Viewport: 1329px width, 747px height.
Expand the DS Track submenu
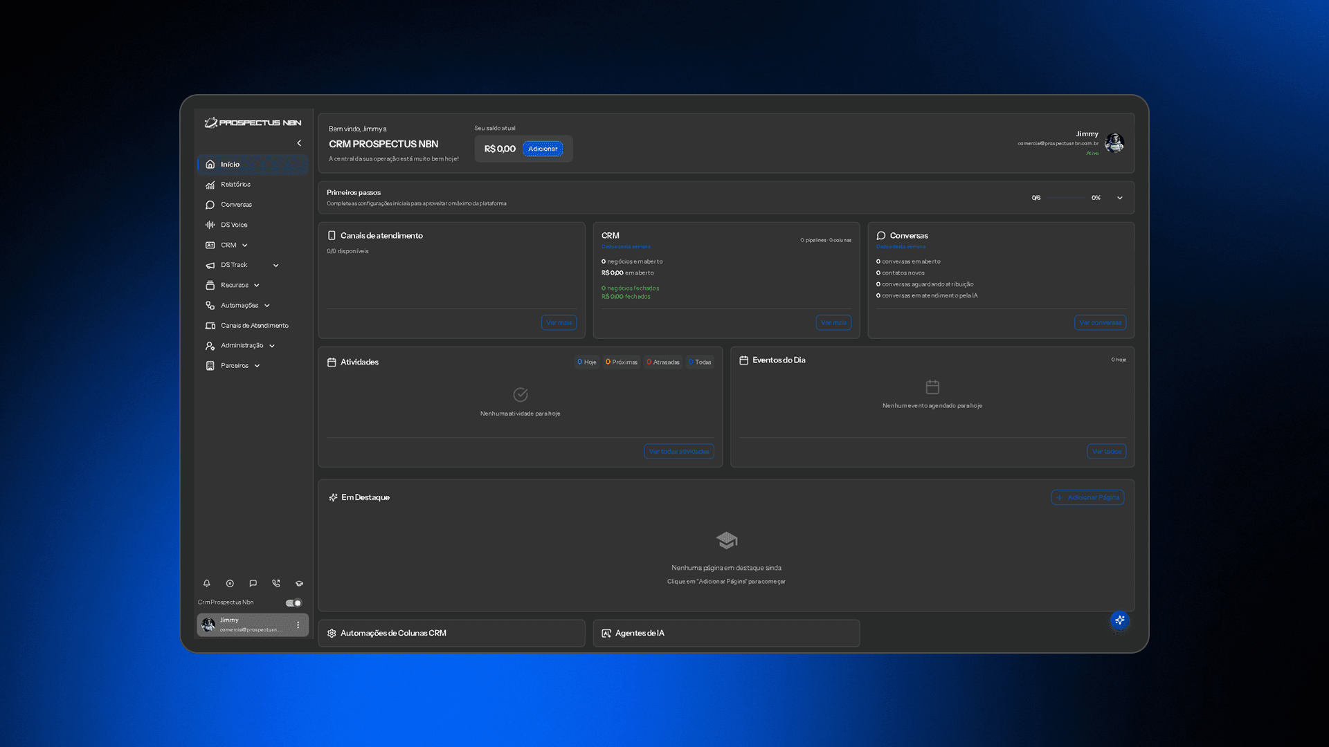pyautogui.click(x=275, y=265)
